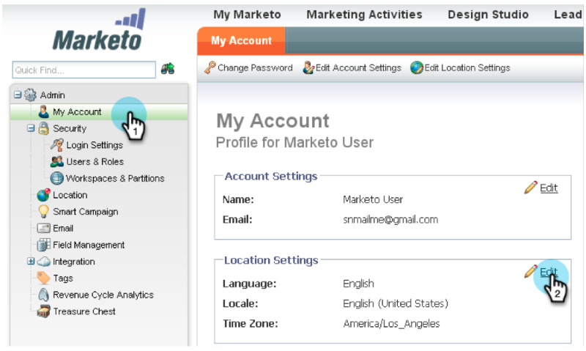Expand the Integration tree node
This screenshot has width=586, height=351.
pyautogui.click(x=31, y=262)
